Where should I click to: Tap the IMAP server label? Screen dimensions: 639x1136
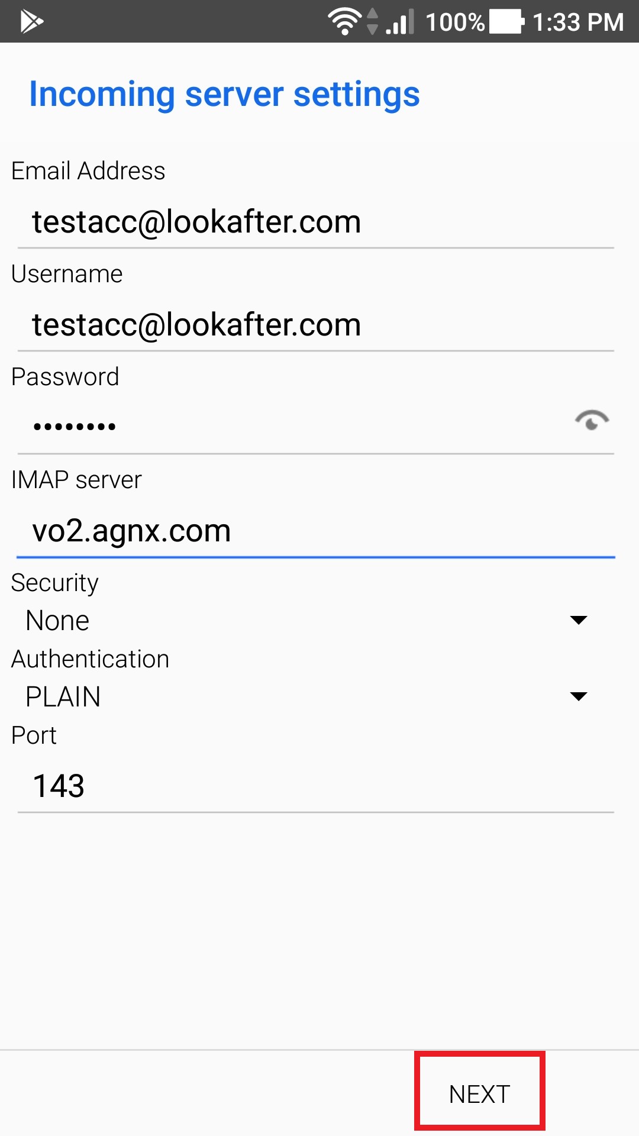77,480
